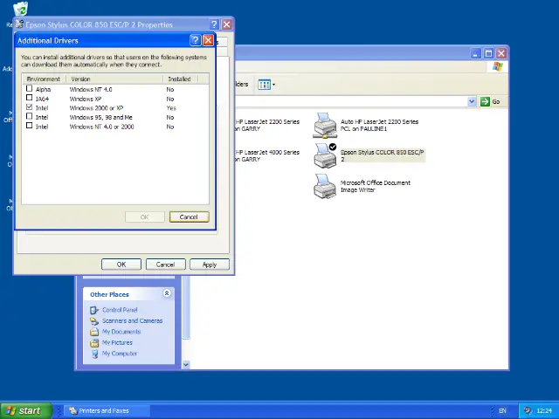Open the Control Panel link
Viewport: 559px width, 419px height.
pyautogui.click(x=120, y=310)
